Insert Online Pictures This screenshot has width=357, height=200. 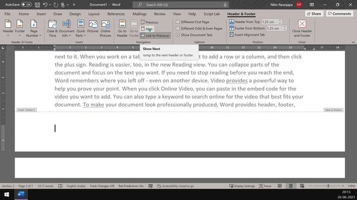105,28
